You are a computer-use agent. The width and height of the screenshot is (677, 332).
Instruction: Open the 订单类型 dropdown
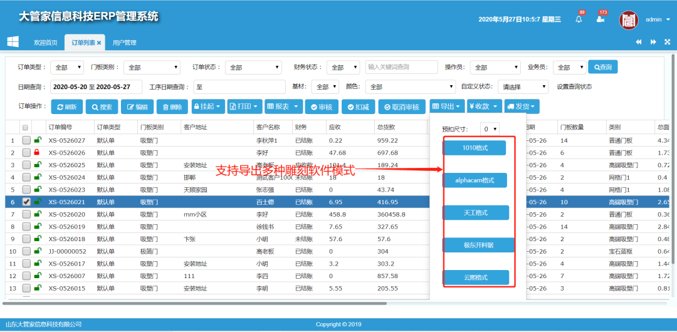coord(67,68)
